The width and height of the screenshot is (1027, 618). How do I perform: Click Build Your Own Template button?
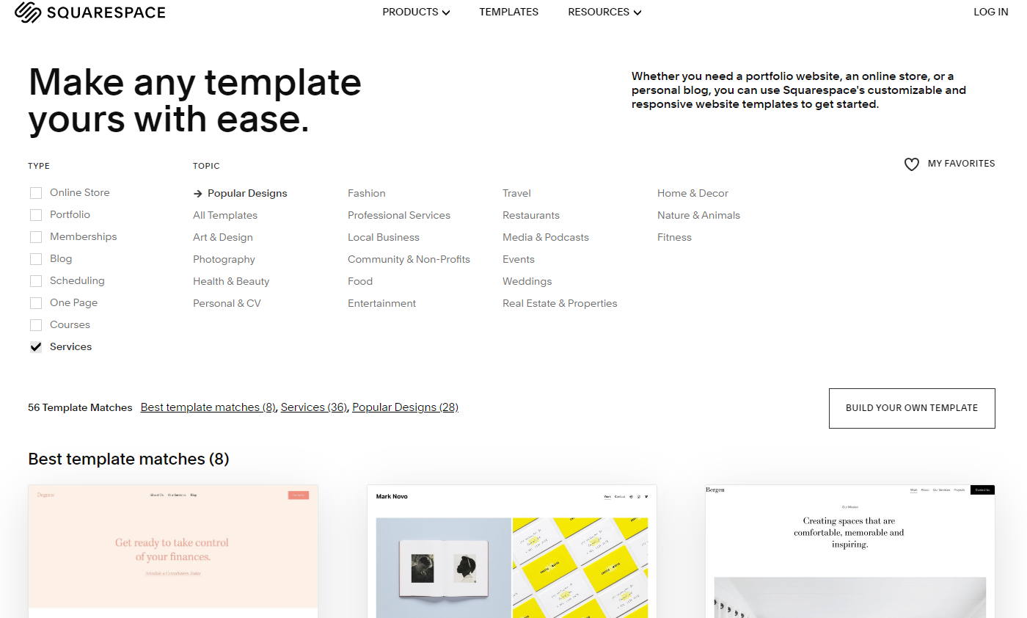[x=912, y=408]
